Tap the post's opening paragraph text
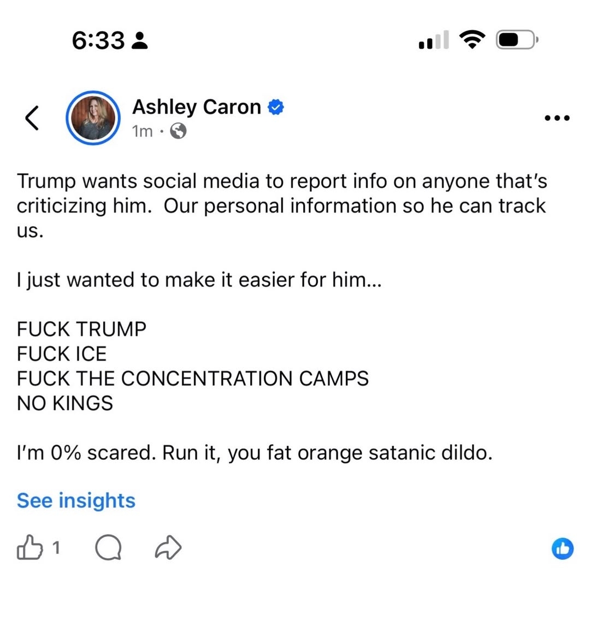The image size is (590, 626). coord(281,205)
